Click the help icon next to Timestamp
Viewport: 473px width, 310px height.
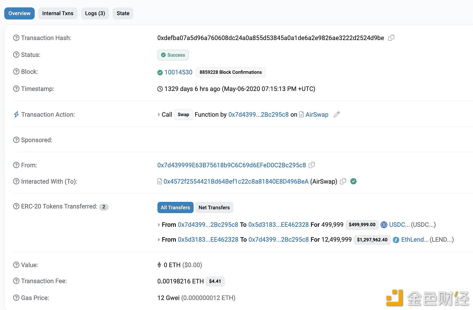(x=16, y=89)
